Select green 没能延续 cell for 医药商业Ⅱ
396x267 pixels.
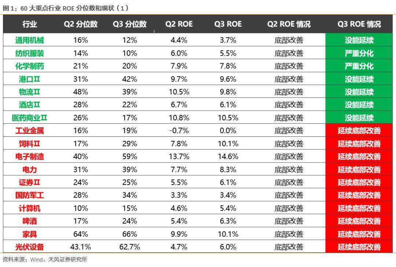[x=359, y=118]
